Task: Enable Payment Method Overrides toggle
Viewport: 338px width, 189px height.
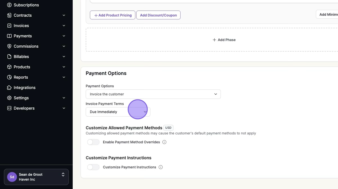Action: tap(93, 142)
